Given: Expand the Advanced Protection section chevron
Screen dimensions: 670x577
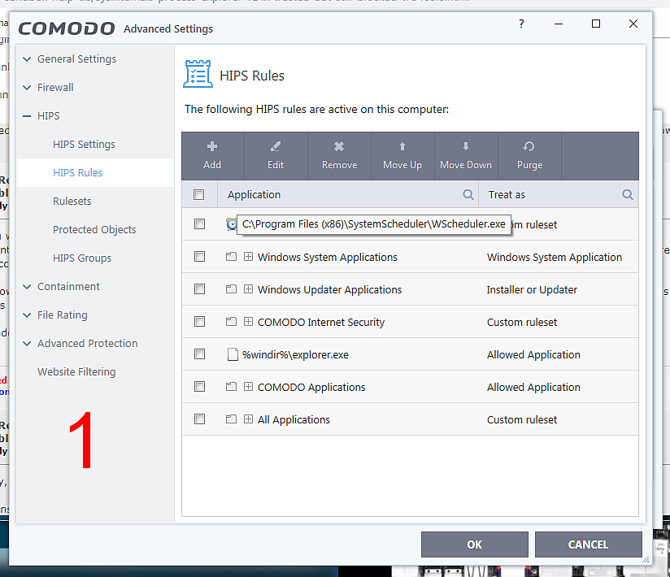Looking at the screenshot, I should [x=27, y=344].
